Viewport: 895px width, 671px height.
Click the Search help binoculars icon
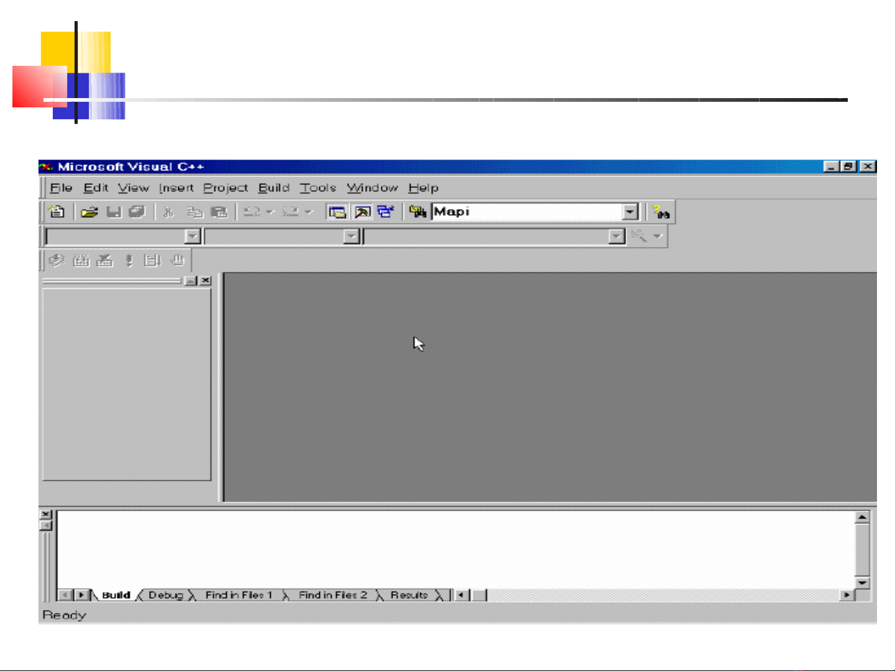point(661,212)
